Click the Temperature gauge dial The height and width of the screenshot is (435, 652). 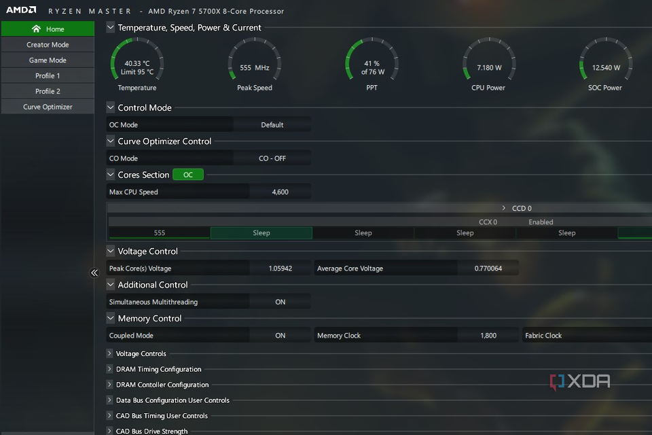137,60
